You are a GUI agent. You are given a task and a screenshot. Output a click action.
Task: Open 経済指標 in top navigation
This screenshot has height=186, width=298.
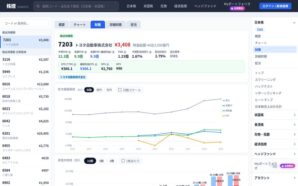point(181,6)
